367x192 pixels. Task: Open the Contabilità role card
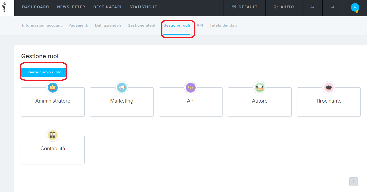coord(53,149)
